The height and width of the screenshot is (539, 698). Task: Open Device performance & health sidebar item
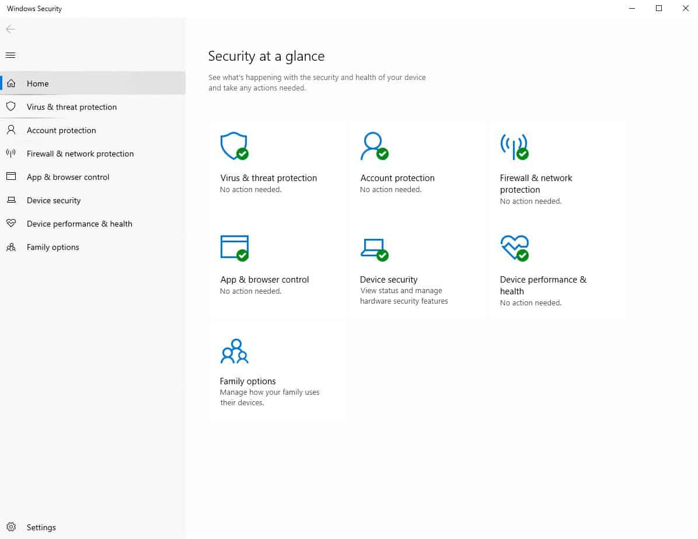[93, 224]
